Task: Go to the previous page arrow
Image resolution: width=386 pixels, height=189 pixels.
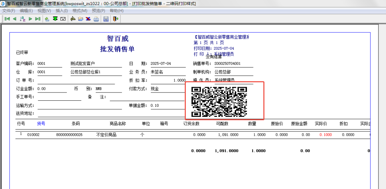Action: (15, 19)
